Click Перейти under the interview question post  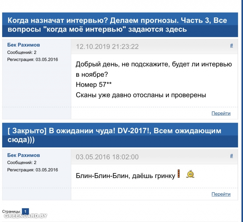click(221, 113)
